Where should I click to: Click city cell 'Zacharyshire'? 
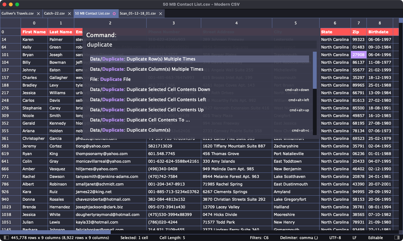[x=296, y=146]
